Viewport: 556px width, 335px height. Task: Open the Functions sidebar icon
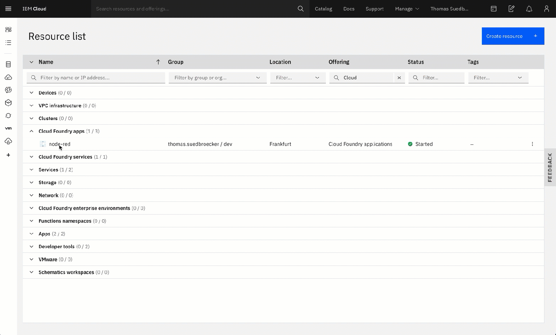8,90
